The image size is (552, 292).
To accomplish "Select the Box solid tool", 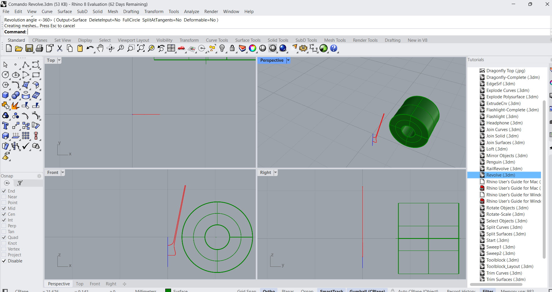I will [5, 95].
